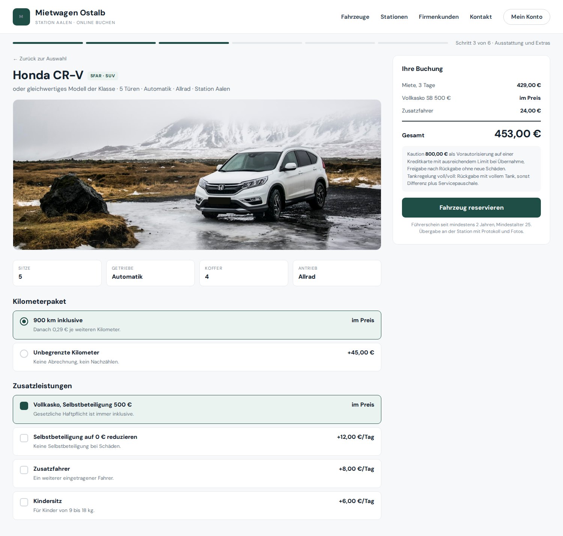The image size is (563, 536).
Task: Select the 900 km inklusive radio option
Action: click(x=24, y=321)
